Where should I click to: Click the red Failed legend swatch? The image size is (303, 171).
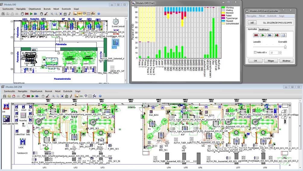tap(223, 16)
